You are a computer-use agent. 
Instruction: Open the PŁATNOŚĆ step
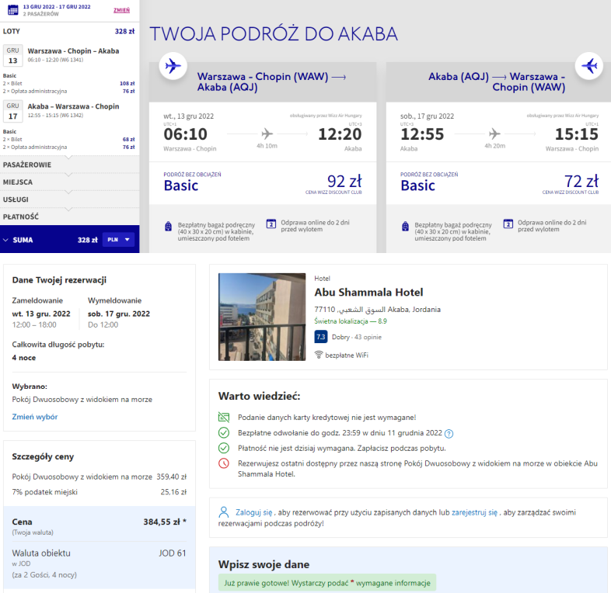pos(70,217)
